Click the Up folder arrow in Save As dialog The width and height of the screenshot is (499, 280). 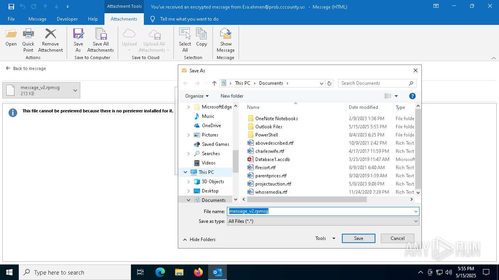214,83
